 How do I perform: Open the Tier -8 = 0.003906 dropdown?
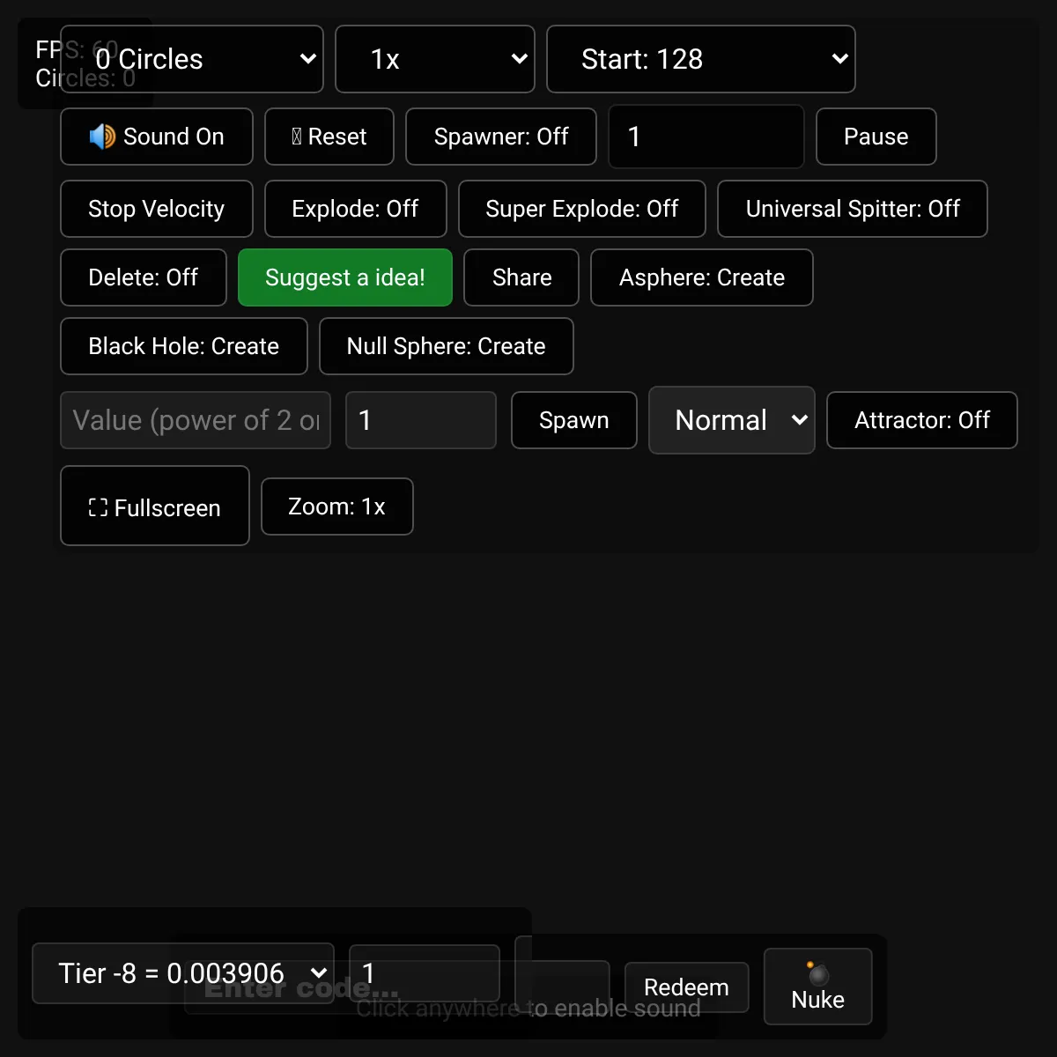183,973
